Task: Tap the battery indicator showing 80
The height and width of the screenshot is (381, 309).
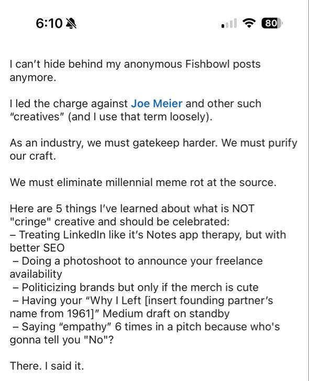Action: (272, 24)
